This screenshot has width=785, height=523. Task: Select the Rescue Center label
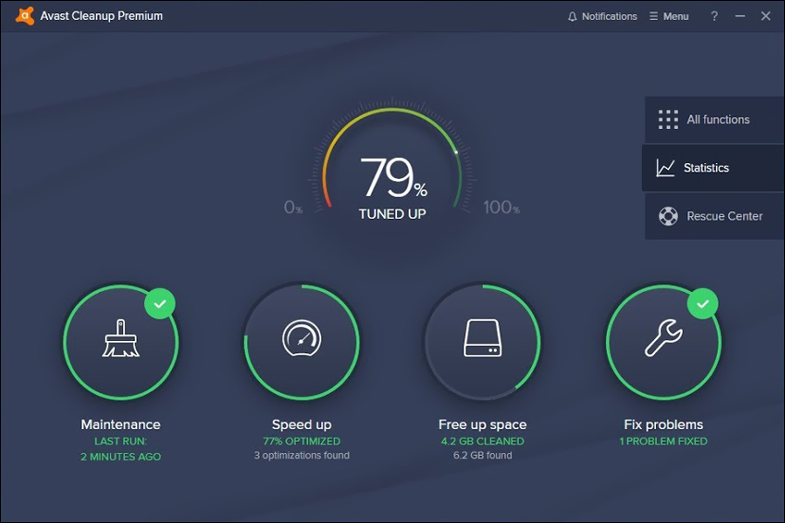(x=725, y=216)
